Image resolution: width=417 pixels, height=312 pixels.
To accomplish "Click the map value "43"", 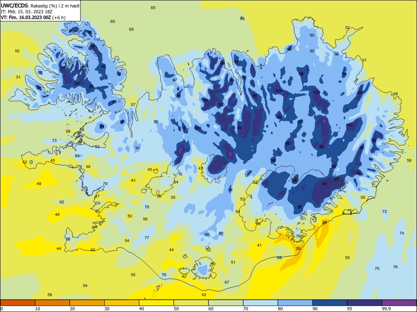I will (133, 181).
